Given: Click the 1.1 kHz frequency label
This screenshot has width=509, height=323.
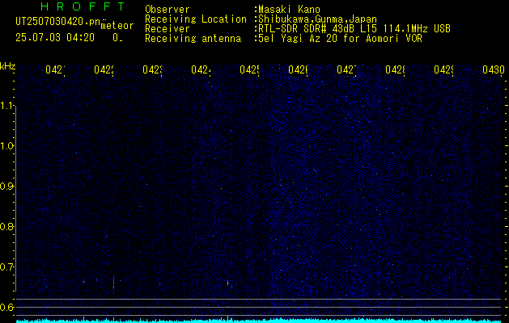Looking at the screenshot, I should tap(7, 106).
